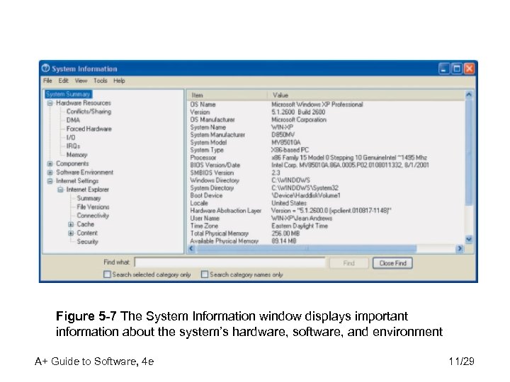510x382 pixels.
Task: Close the System Information window
Action: pos(469,69)
